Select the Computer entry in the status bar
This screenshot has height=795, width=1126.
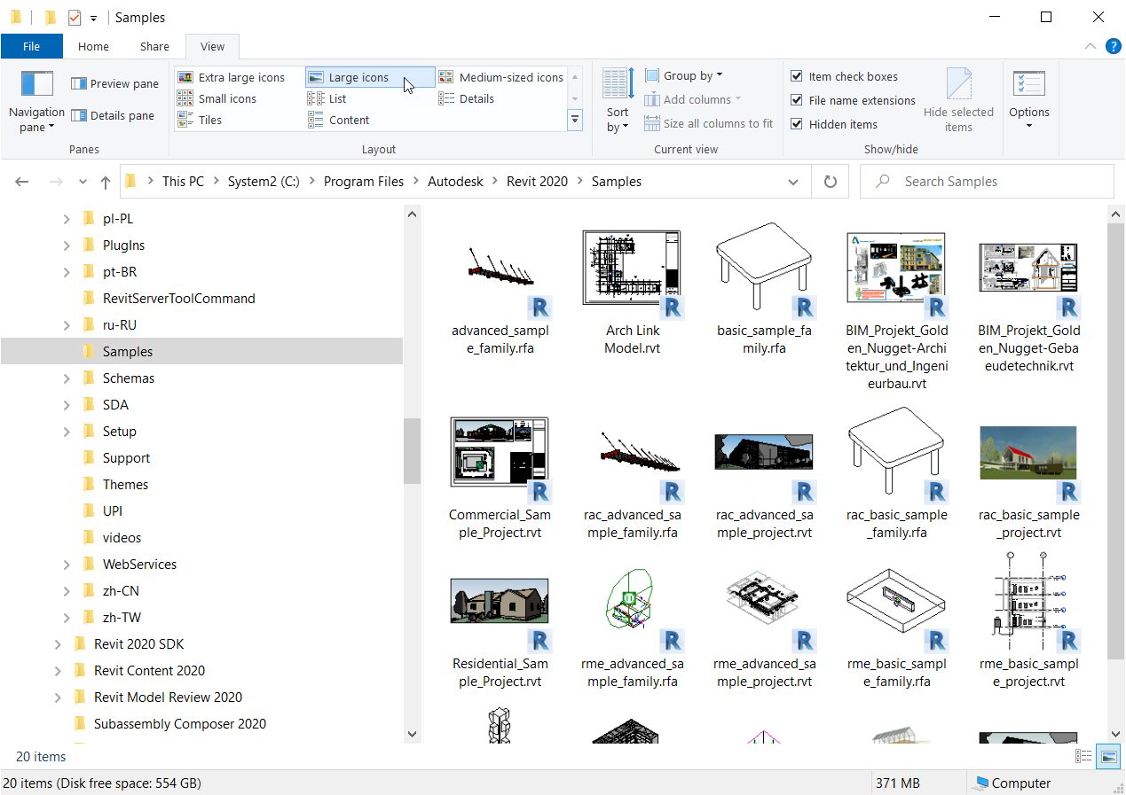(1012, 783)
